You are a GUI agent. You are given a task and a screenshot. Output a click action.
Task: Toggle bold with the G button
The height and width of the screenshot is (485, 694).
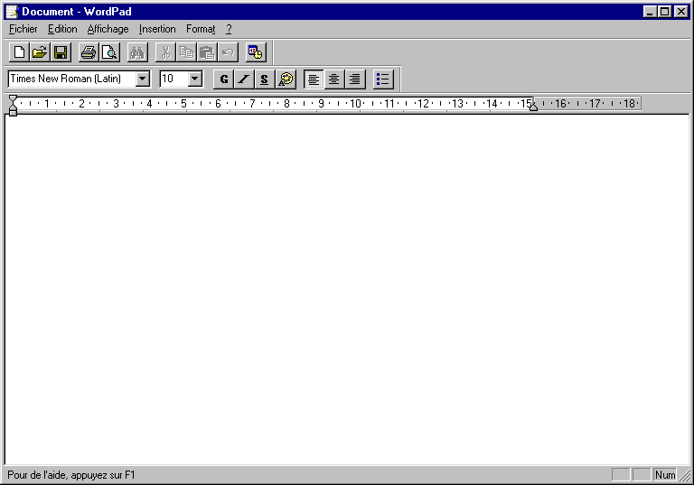[224, 79]
